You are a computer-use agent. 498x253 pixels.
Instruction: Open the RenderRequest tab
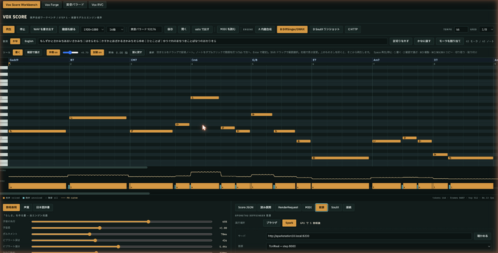pyautogui.click(x=288, y=208)
